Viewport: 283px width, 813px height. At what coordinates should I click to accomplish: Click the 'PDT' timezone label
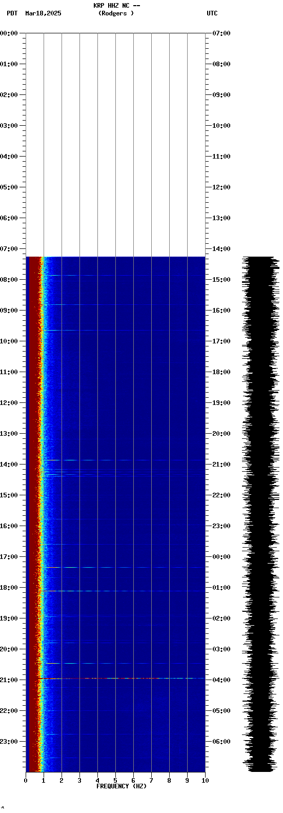[x=12, y=13]
